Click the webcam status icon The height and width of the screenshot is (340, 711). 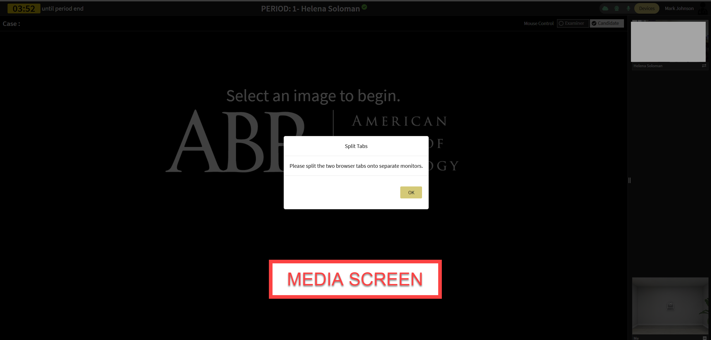(617, 8)
